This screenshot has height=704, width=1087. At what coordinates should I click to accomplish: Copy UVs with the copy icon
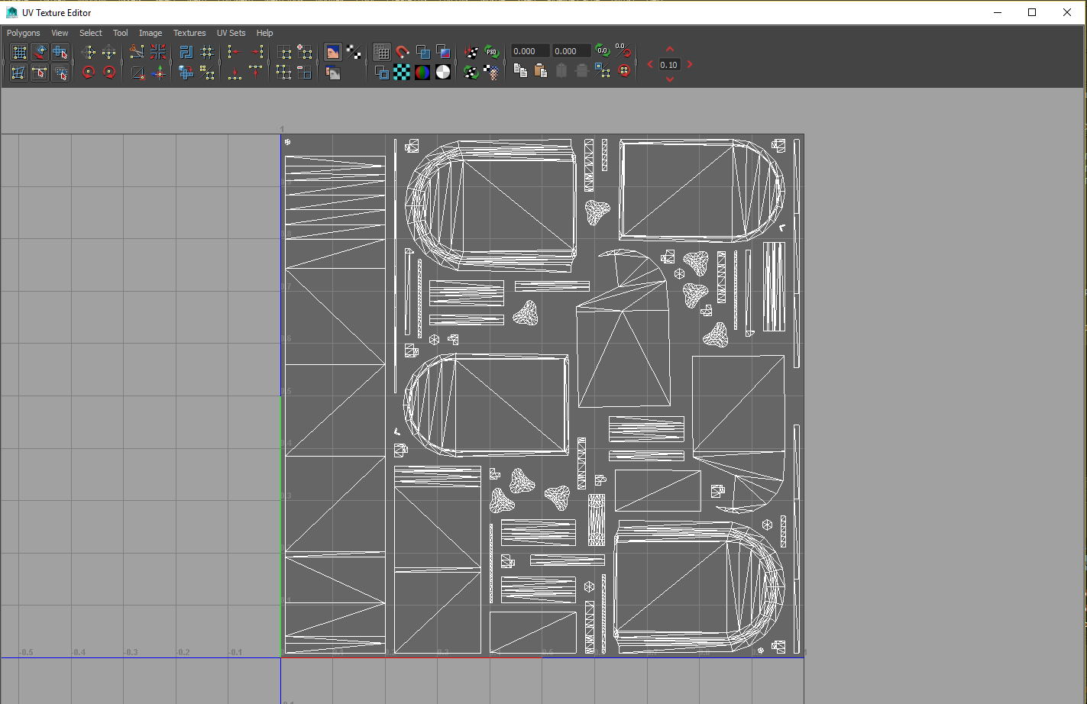point(521,71)
